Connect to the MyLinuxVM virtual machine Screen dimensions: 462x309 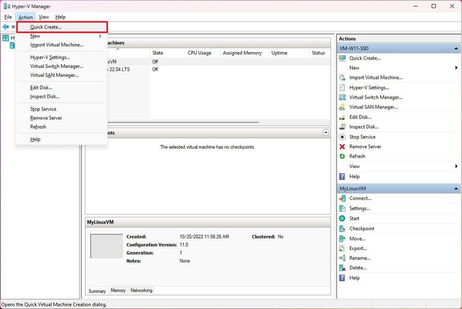(359, 198)
